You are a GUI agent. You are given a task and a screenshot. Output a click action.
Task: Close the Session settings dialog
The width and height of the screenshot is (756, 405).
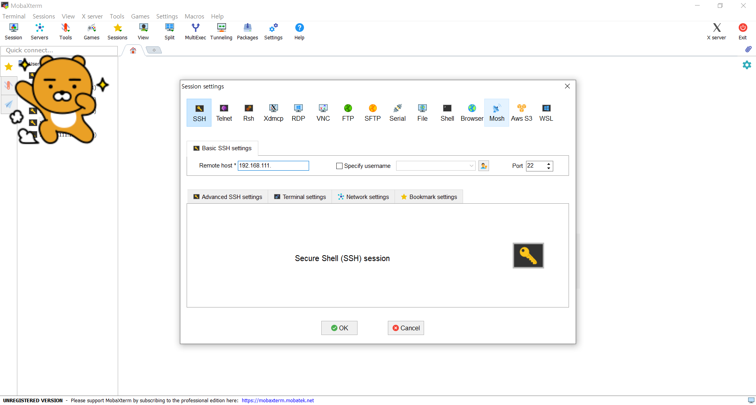click(567, 86)
